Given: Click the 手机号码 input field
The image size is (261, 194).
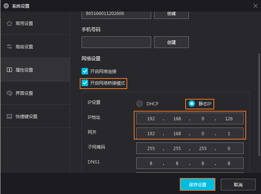Looking at the screenshot, I should point(116,42).
